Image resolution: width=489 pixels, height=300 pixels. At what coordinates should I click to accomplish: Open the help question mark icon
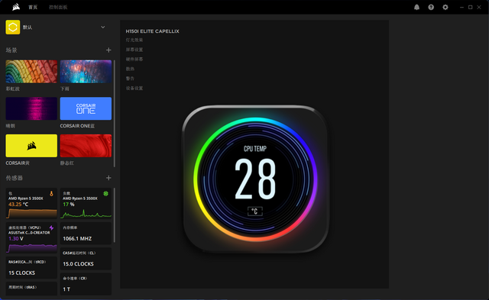click(x=431, y=7)
